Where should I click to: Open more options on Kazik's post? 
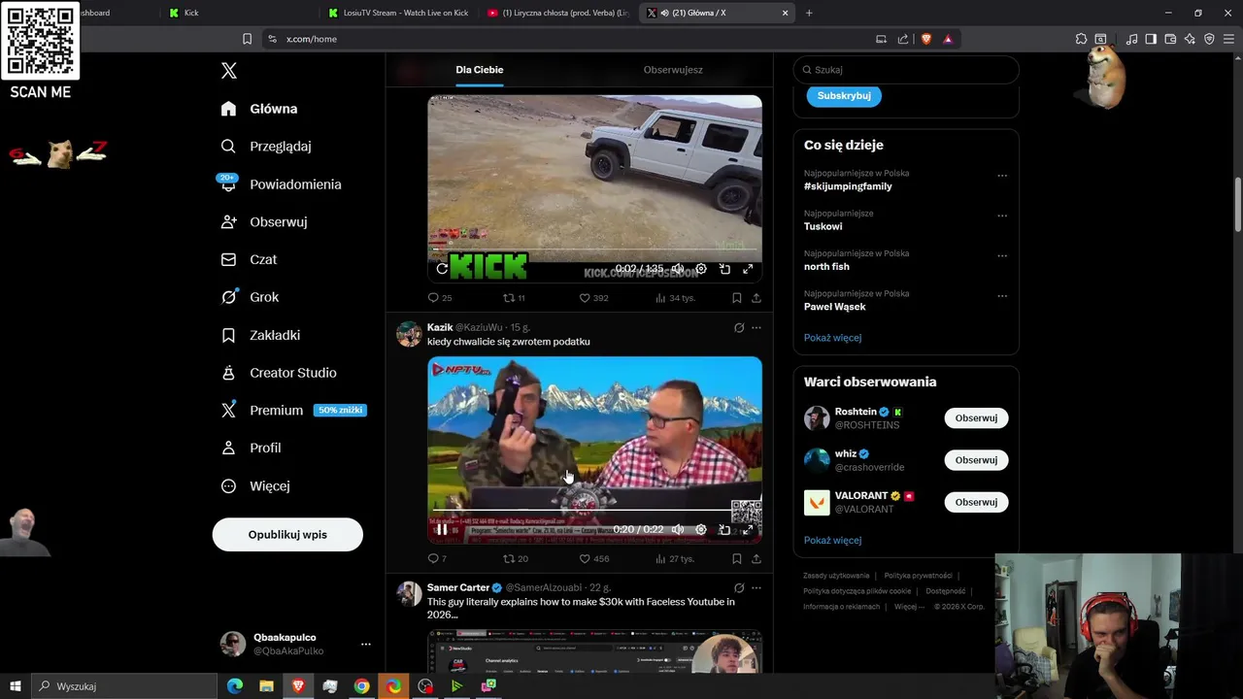point(756,328)
